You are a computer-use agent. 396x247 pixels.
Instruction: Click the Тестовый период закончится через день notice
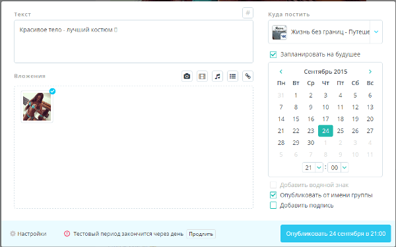click(128, 234)
